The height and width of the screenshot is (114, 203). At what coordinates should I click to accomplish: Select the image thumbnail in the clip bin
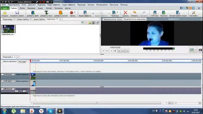point(9,29)
